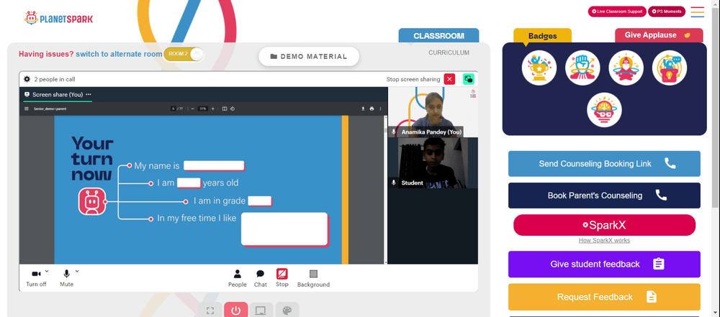Click Live Classroom Support button
Screen dimensions: 720x317
click(x=617, y=12)
